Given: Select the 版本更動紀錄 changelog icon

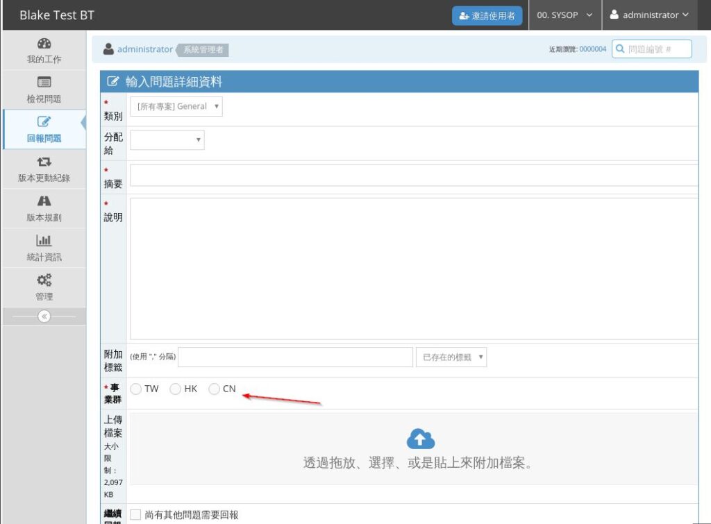Looking at the screenshot, I should coord(44,162).
